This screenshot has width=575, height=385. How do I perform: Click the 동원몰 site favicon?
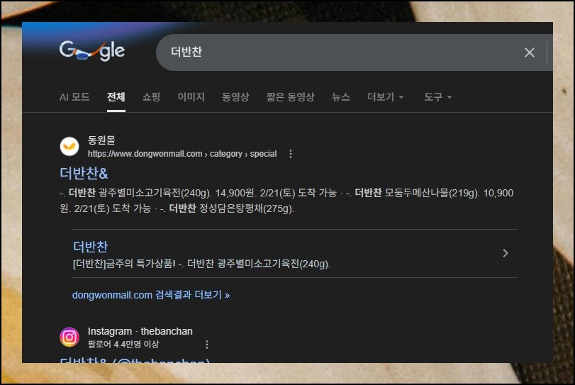69,147
